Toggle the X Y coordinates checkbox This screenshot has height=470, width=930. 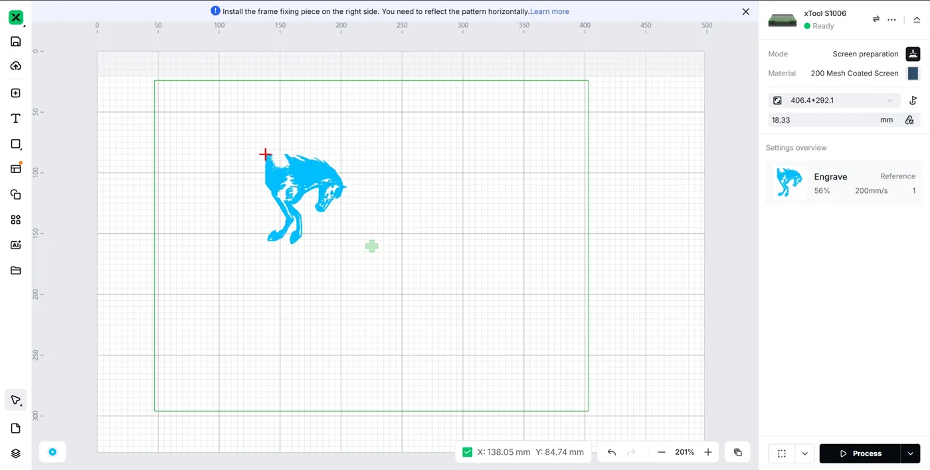[468, 452]
